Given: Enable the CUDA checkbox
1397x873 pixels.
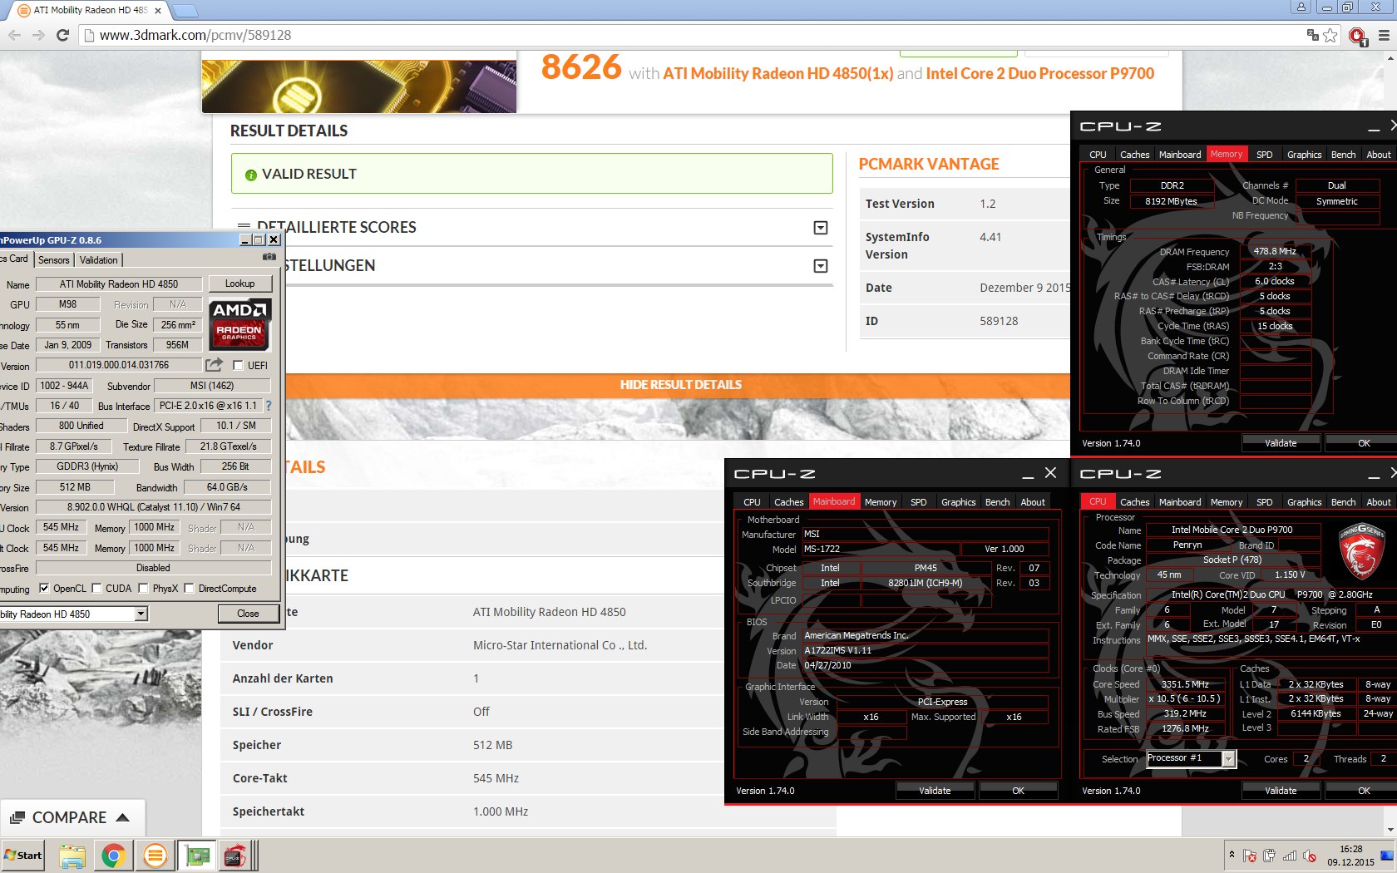Looking at the screenshot, I should coord(97,588).
